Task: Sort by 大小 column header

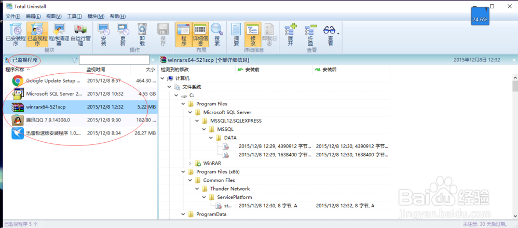Action: [144, 70]
